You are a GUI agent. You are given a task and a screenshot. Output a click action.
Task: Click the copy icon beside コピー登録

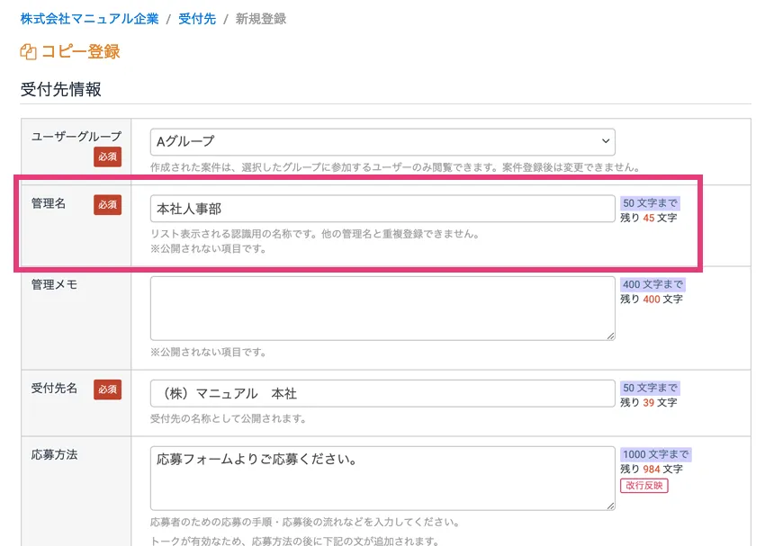(28, 52)
